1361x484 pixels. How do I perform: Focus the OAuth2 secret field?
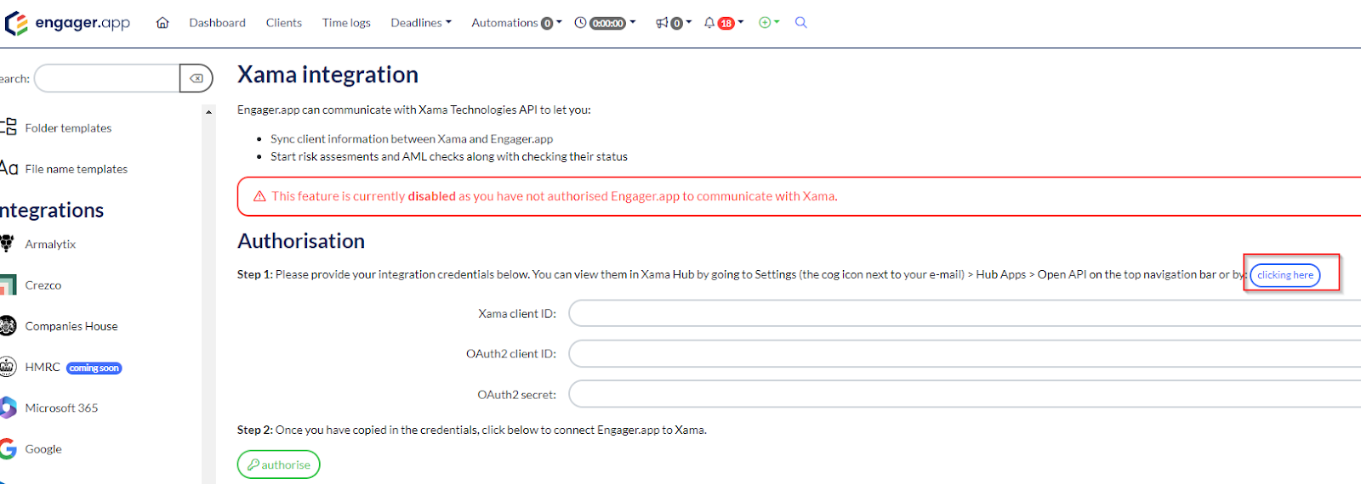(965, 394)
